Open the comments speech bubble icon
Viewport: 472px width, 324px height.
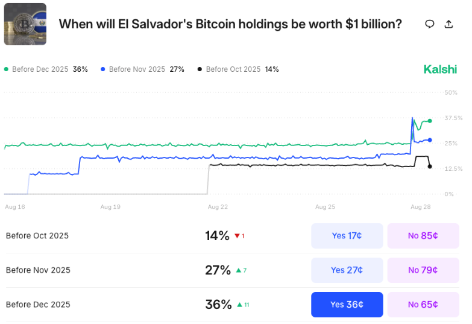pos(430,24)
